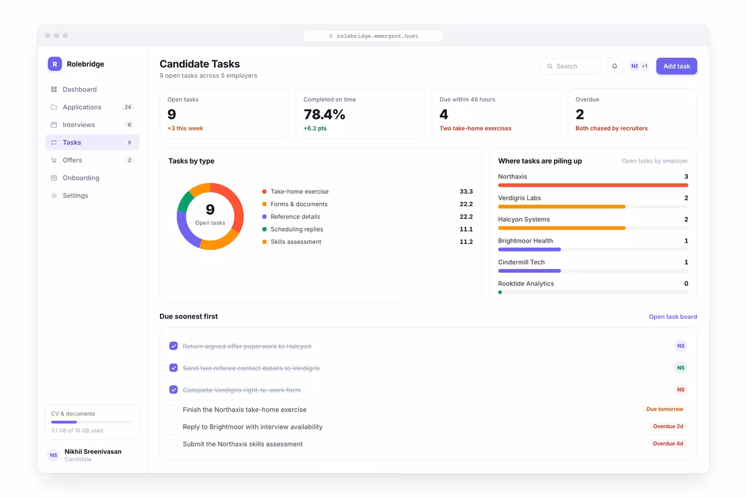Click "Both chased by recruiters" text
The width and height of the screenshot is (747, 498).
[x=611, y=128]
